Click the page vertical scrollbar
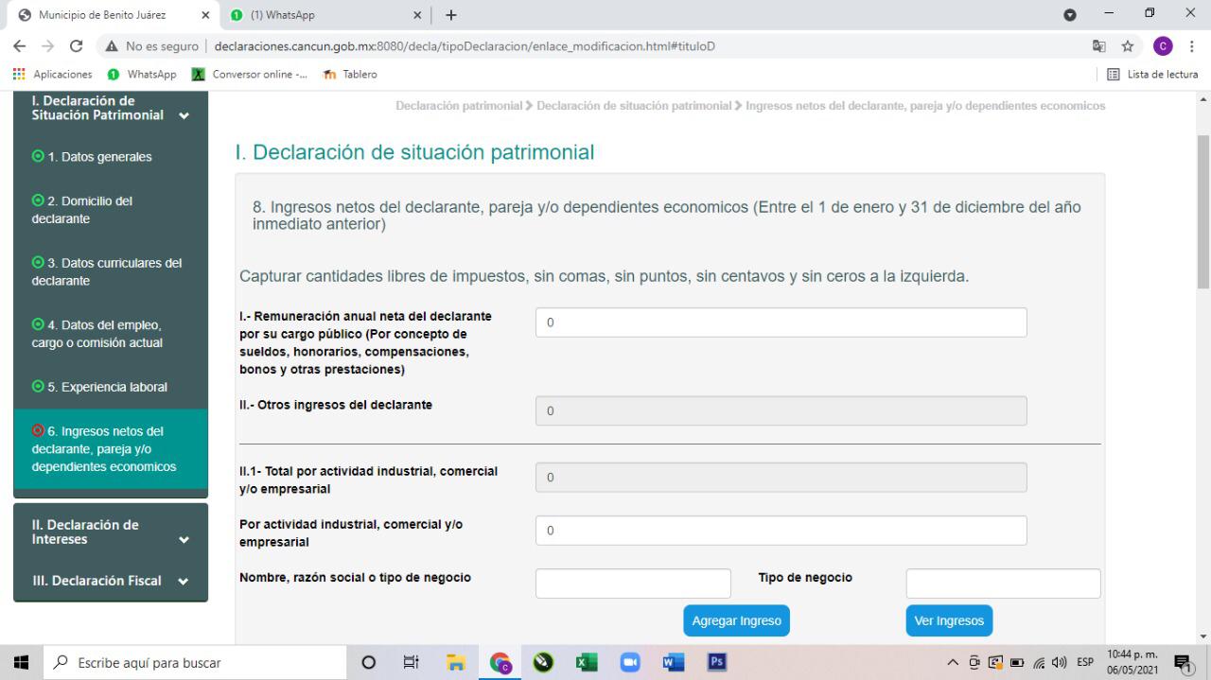Screen dimensions: 1211x680 coord(1203,211)
